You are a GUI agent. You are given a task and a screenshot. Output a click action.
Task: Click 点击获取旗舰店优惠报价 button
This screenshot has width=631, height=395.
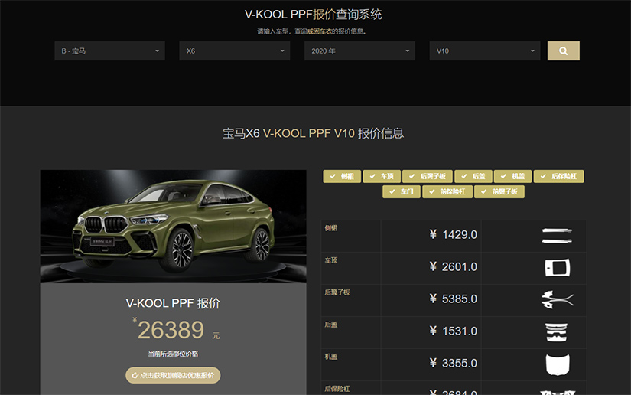coord(173,375)
